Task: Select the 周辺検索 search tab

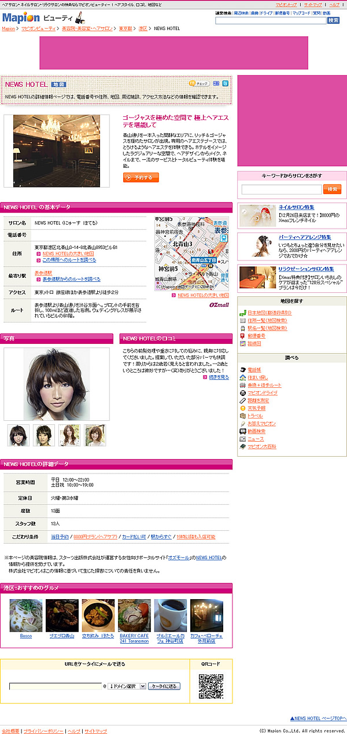Action: [242, 13]
